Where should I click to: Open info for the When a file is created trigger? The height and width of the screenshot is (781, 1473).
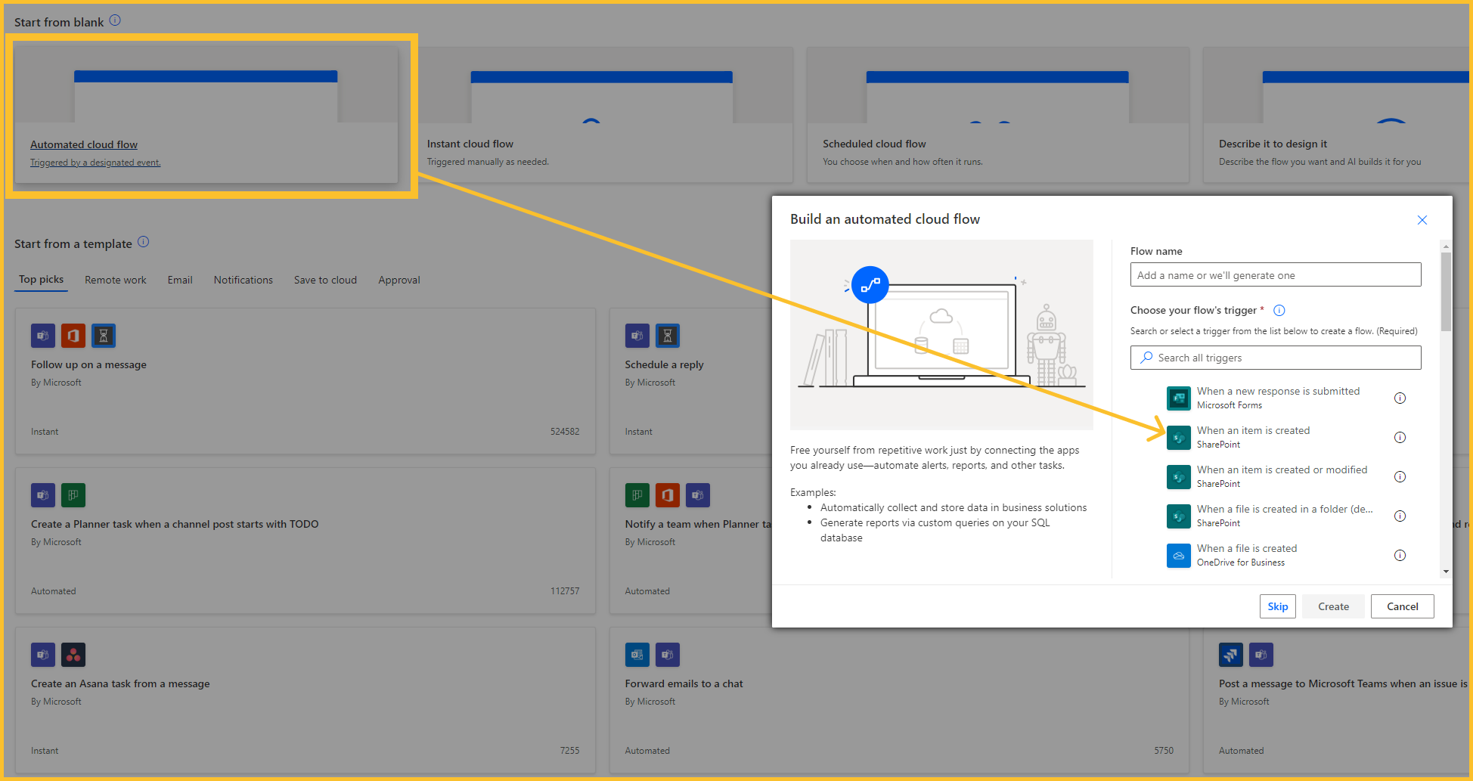[x=1400, y=555]
